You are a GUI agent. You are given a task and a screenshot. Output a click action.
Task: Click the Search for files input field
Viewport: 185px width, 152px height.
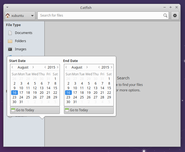tap(101, 15)
